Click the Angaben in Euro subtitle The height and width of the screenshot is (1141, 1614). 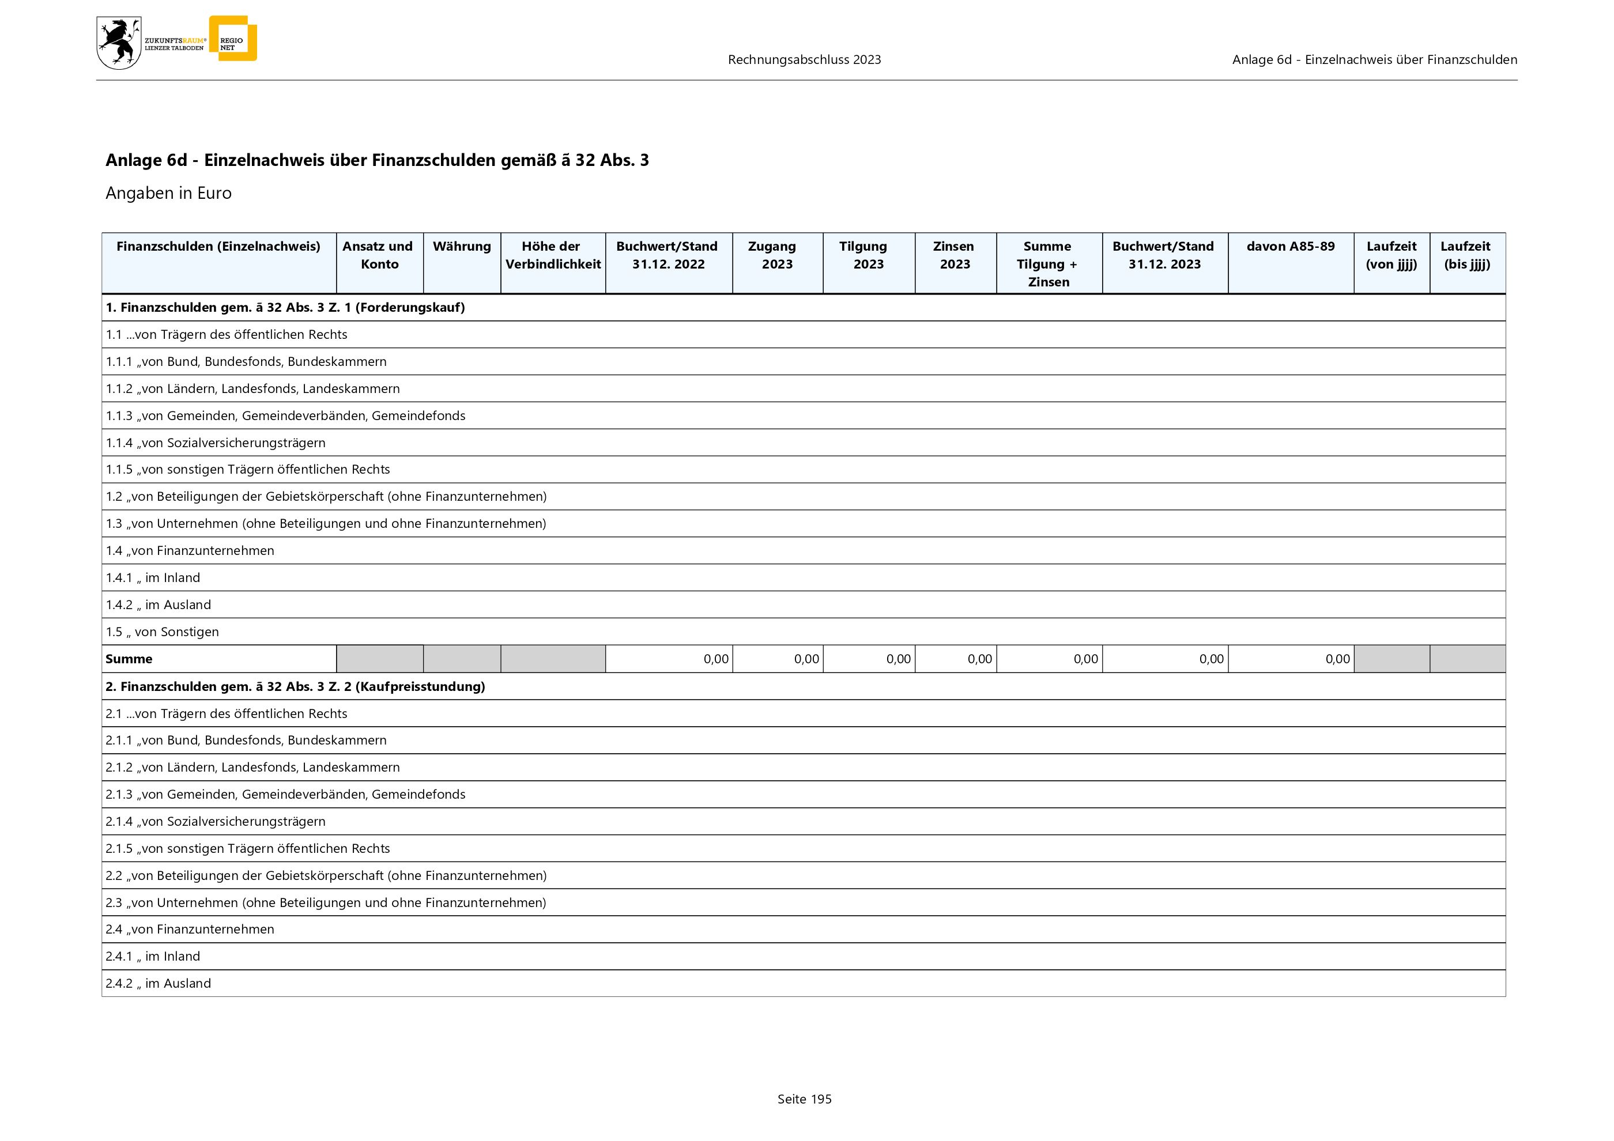click(169, 193)
